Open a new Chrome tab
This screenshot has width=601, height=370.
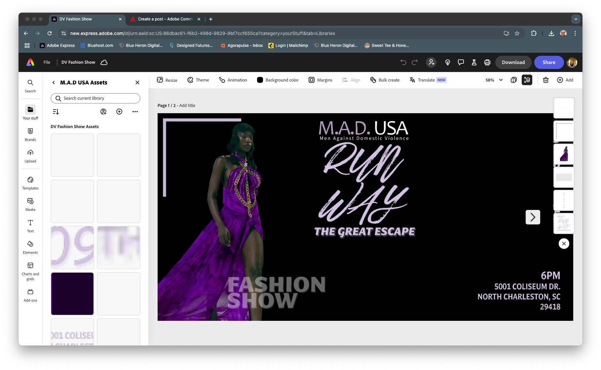pos(210,19)
